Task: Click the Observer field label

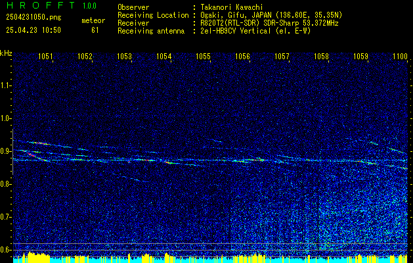Action: [133, 7]
